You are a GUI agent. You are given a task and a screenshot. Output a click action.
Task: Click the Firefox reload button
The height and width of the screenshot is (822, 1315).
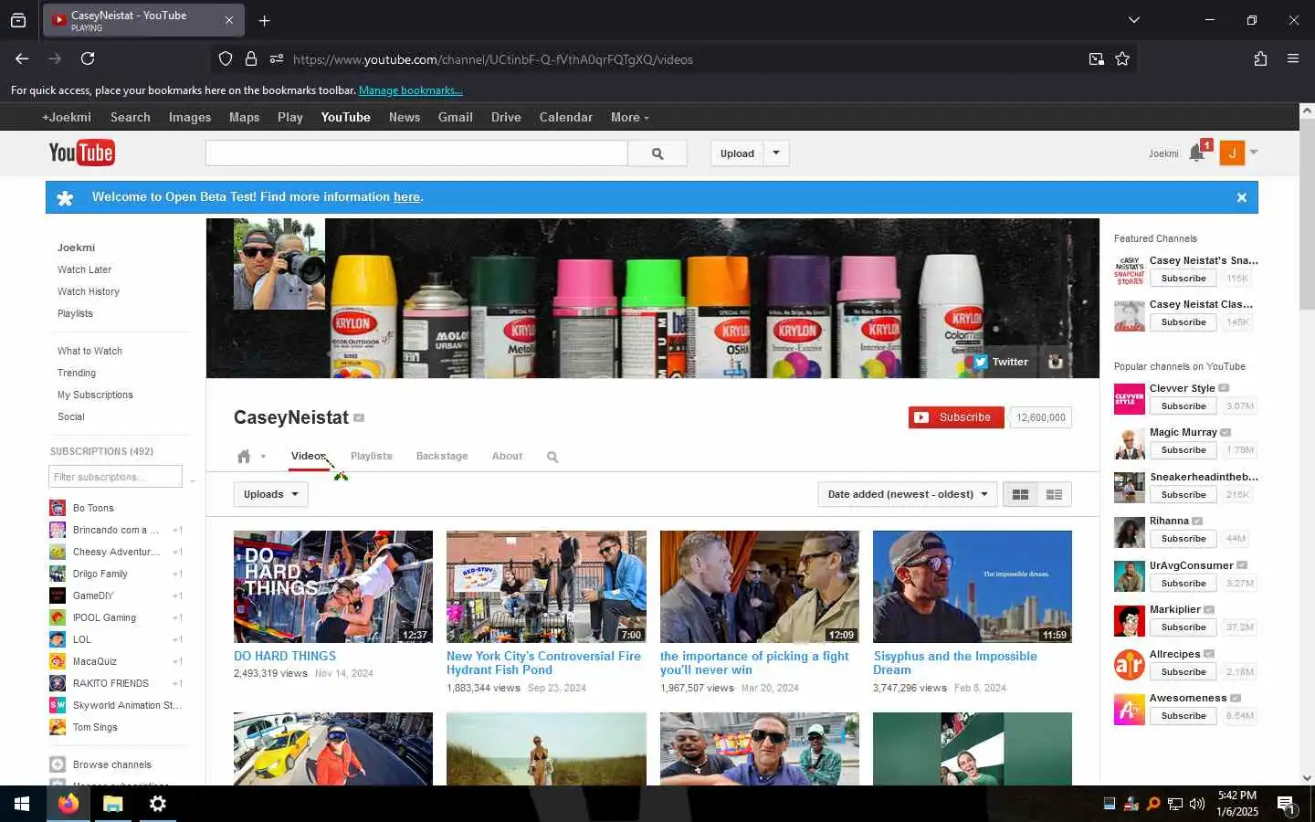(x=88, y=58)
